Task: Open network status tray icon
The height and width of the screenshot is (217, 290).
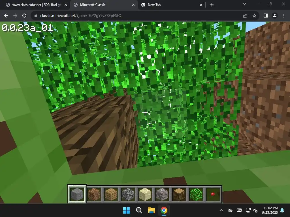Action: pyautogui.click(x=248, y=210)
